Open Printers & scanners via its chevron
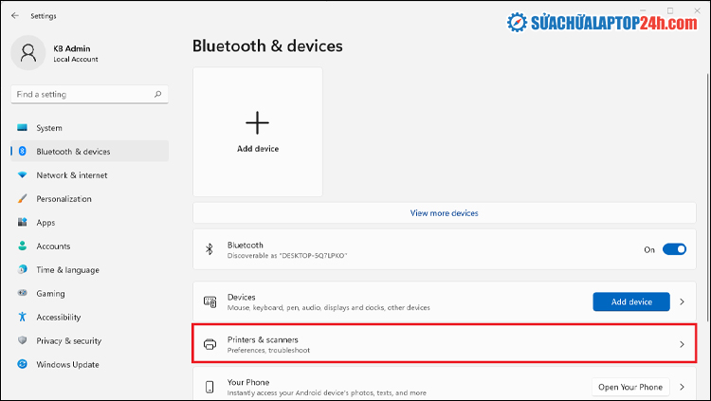 [682, 344]
